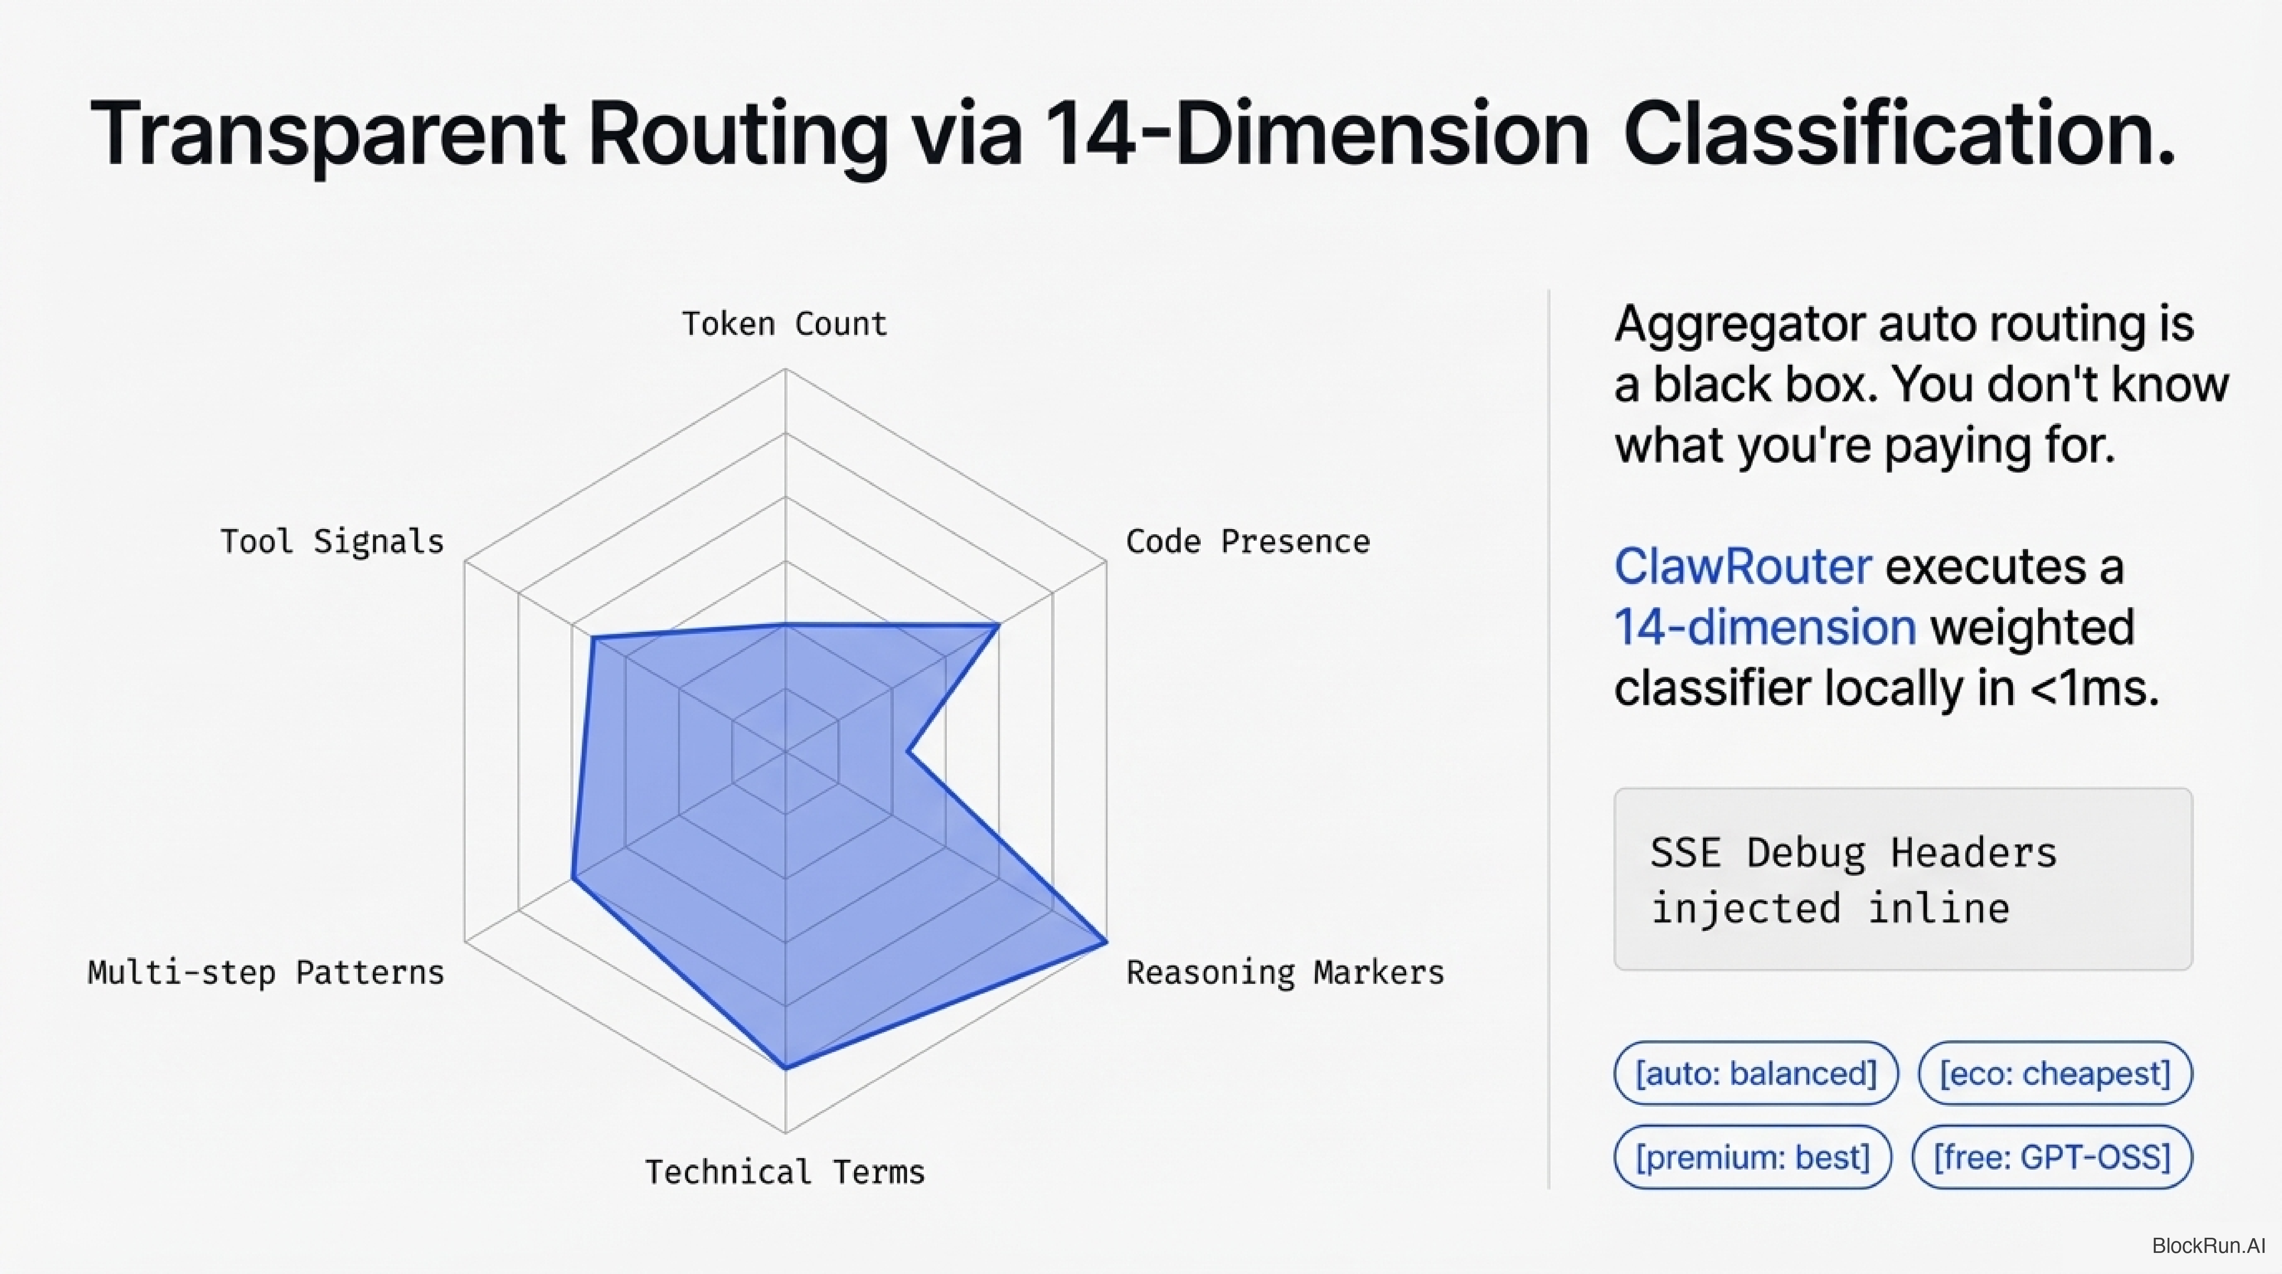This screenshot has width=2282, height=1274.
Task: Click the SSE Debug Headers box
Action: coord(1902,879)
